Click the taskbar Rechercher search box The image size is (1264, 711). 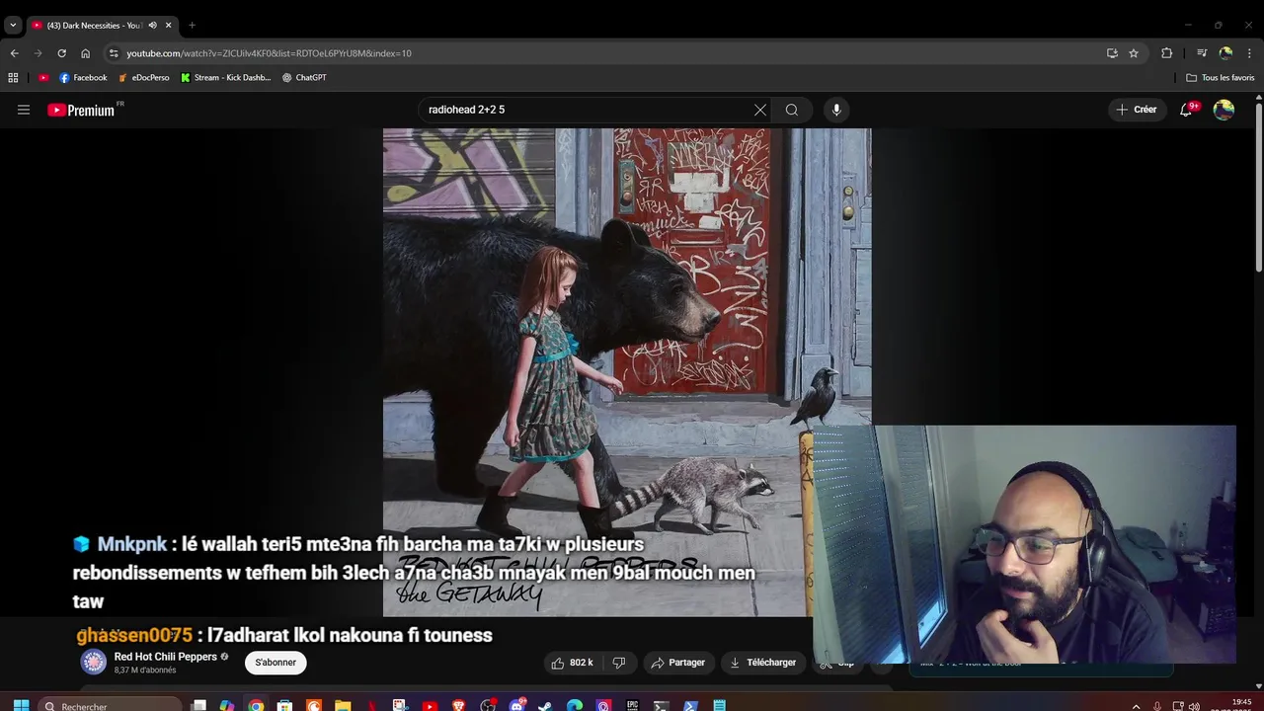111,705
